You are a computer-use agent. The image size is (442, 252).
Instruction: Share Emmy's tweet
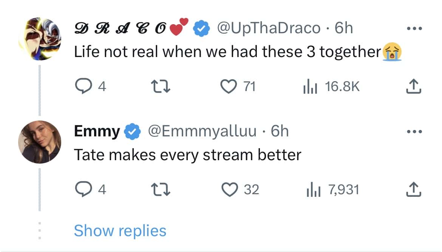pyautogui.click(x=413, y=189)
